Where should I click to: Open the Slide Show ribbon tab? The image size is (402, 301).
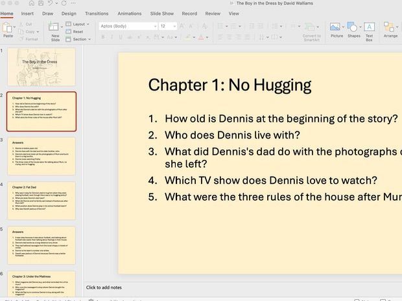click(162, 14)
